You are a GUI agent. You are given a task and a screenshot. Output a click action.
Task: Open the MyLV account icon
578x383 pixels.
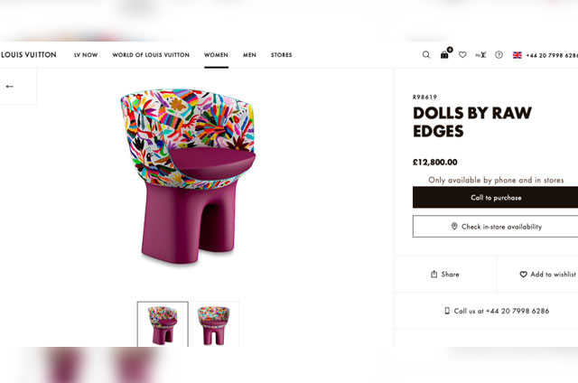(480, 55)
